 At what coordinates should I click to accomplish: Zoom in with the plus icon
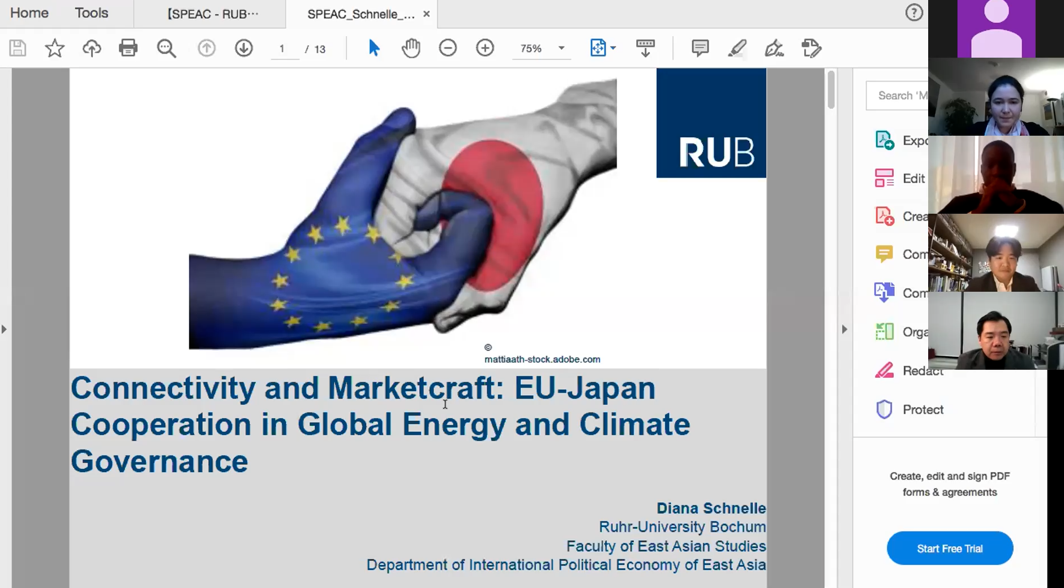click(x=485, y=48)
